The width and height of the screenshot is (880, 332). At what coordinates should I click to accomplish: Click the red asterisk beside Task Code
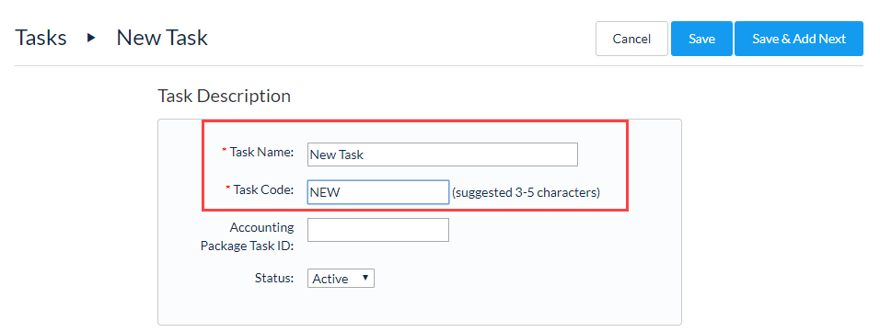(x=228, y=189)
